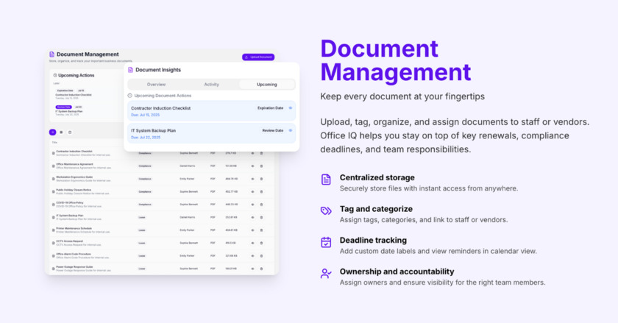Delete the Office Maintenance Agreement row

(261, 166)
